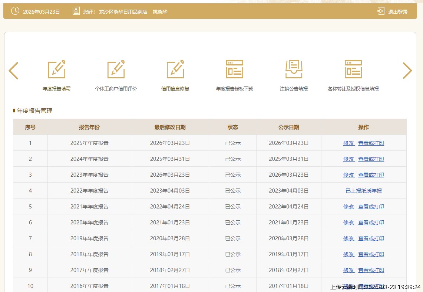The image size is (423, 292).
Task: Click 修改 for the 2020年年度报告
Action: point(348,223)
